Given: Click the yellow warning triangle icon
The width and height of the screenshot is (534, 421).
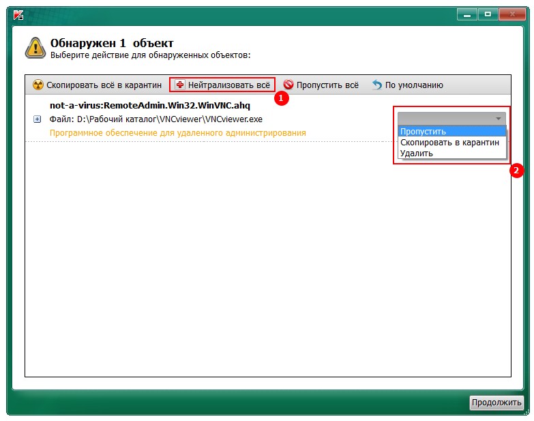Looking at the screenshot, I should pyautogui.click(x=35, y=48).
